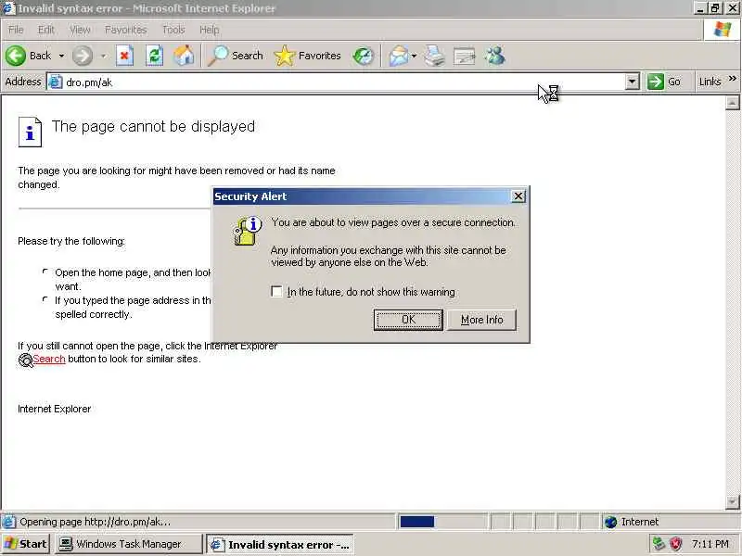Click the search magnifier icon beside Search link

coord(25,360)
